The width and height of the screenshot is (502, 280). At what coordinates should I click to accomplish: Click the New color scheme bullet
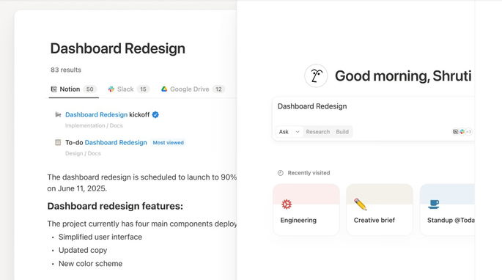90,264
